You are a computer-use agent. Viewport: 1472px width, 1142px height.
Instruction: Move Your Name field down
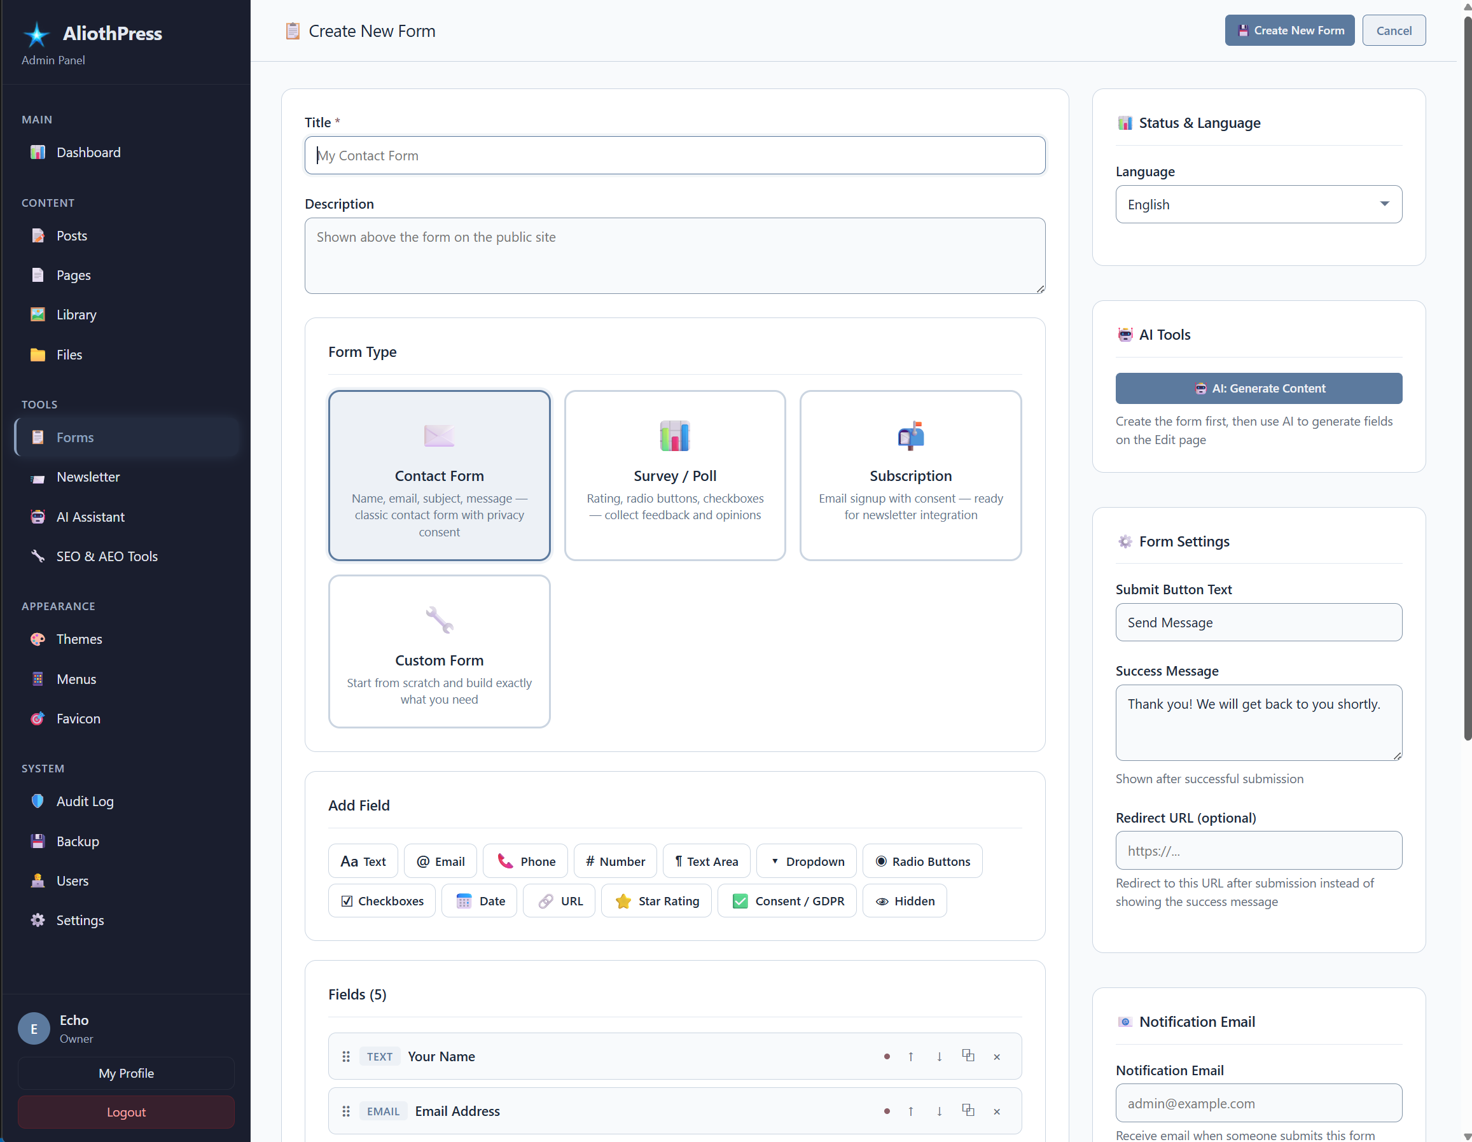click(939, 1056)
